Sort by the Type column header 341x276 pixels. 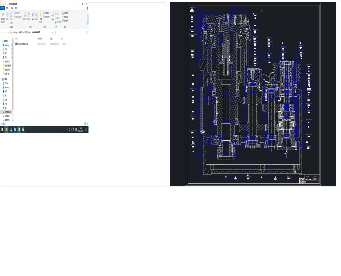coord(52,38)
